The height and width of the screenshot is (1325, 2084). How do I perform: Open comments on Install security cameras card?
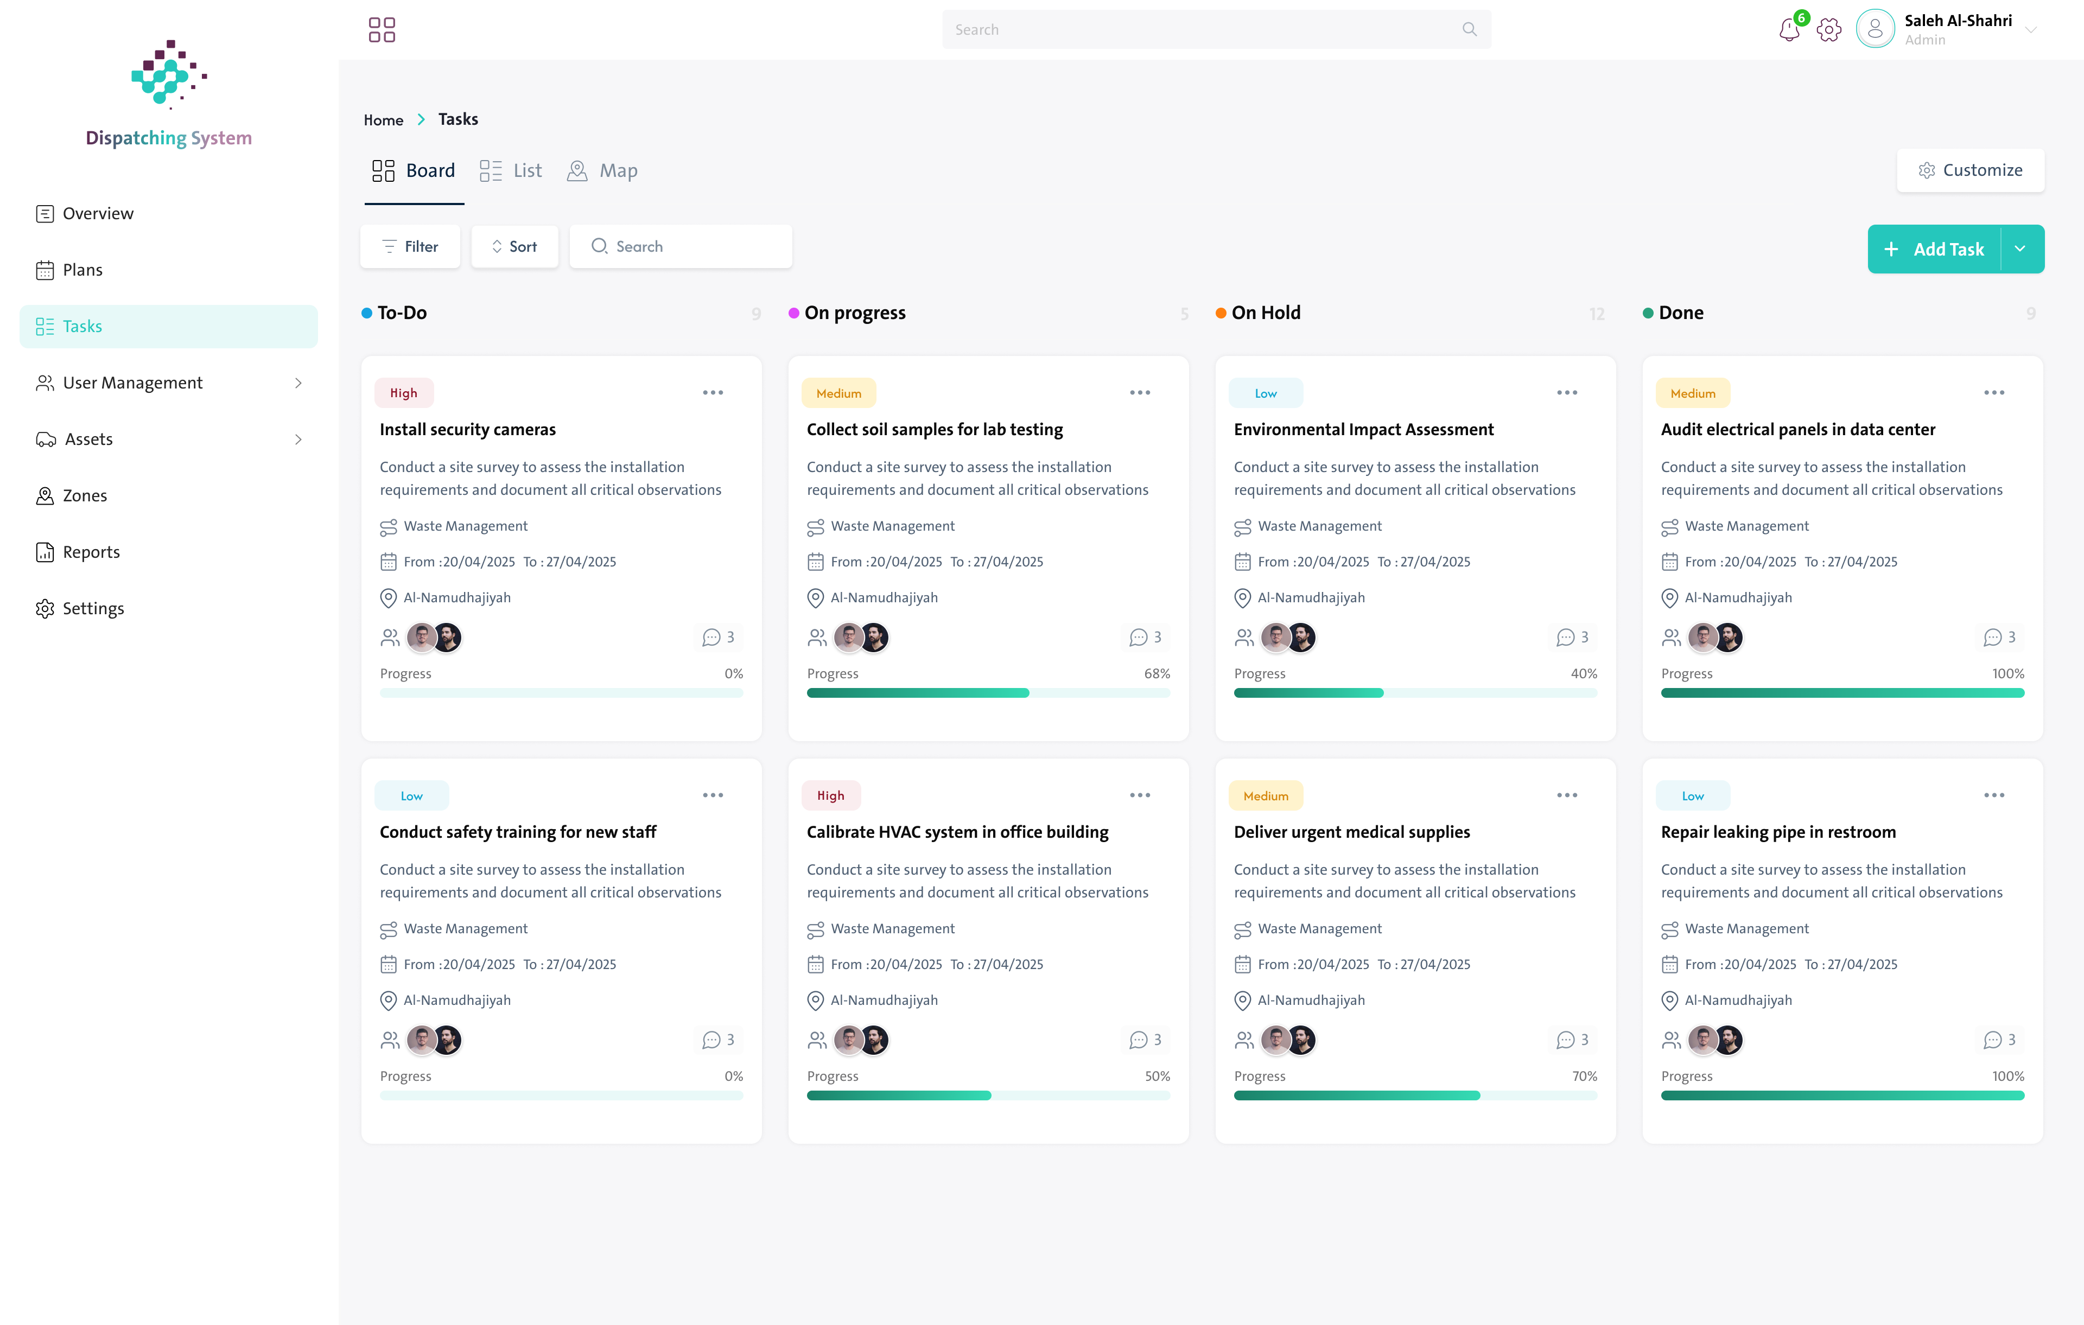point(719,638)
